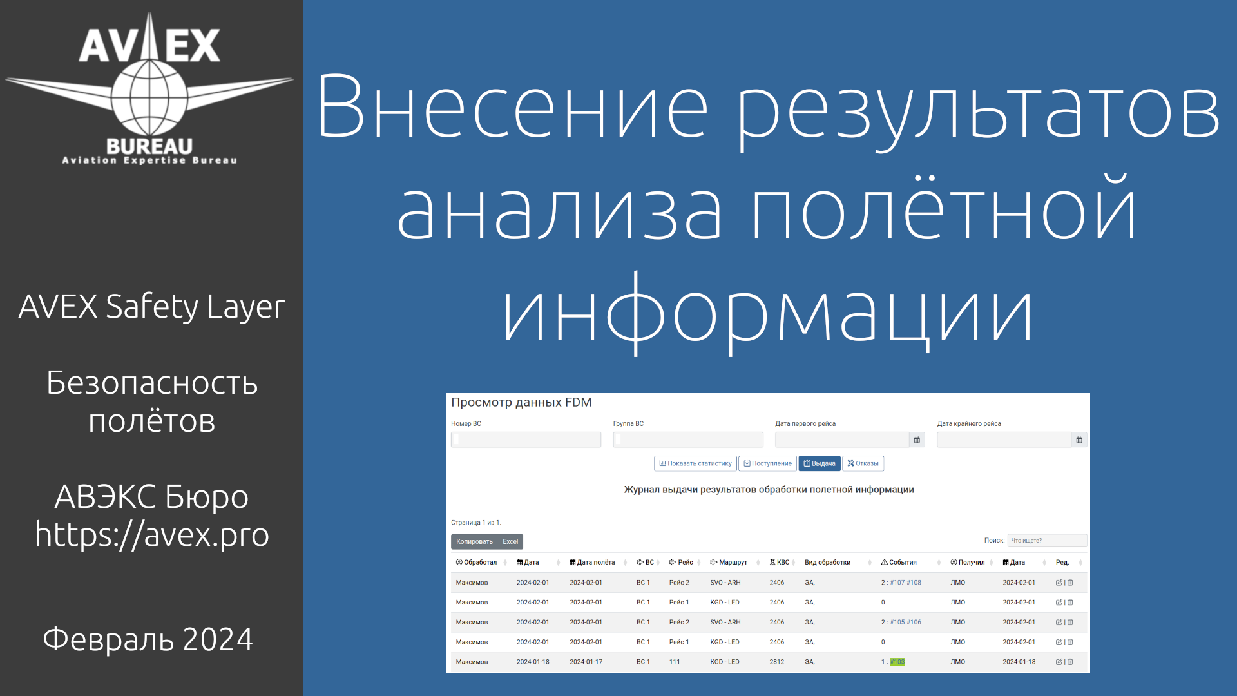Click Показать статистику button
Viewport: 1237px width, 696px height.
[x=695, y=463]
